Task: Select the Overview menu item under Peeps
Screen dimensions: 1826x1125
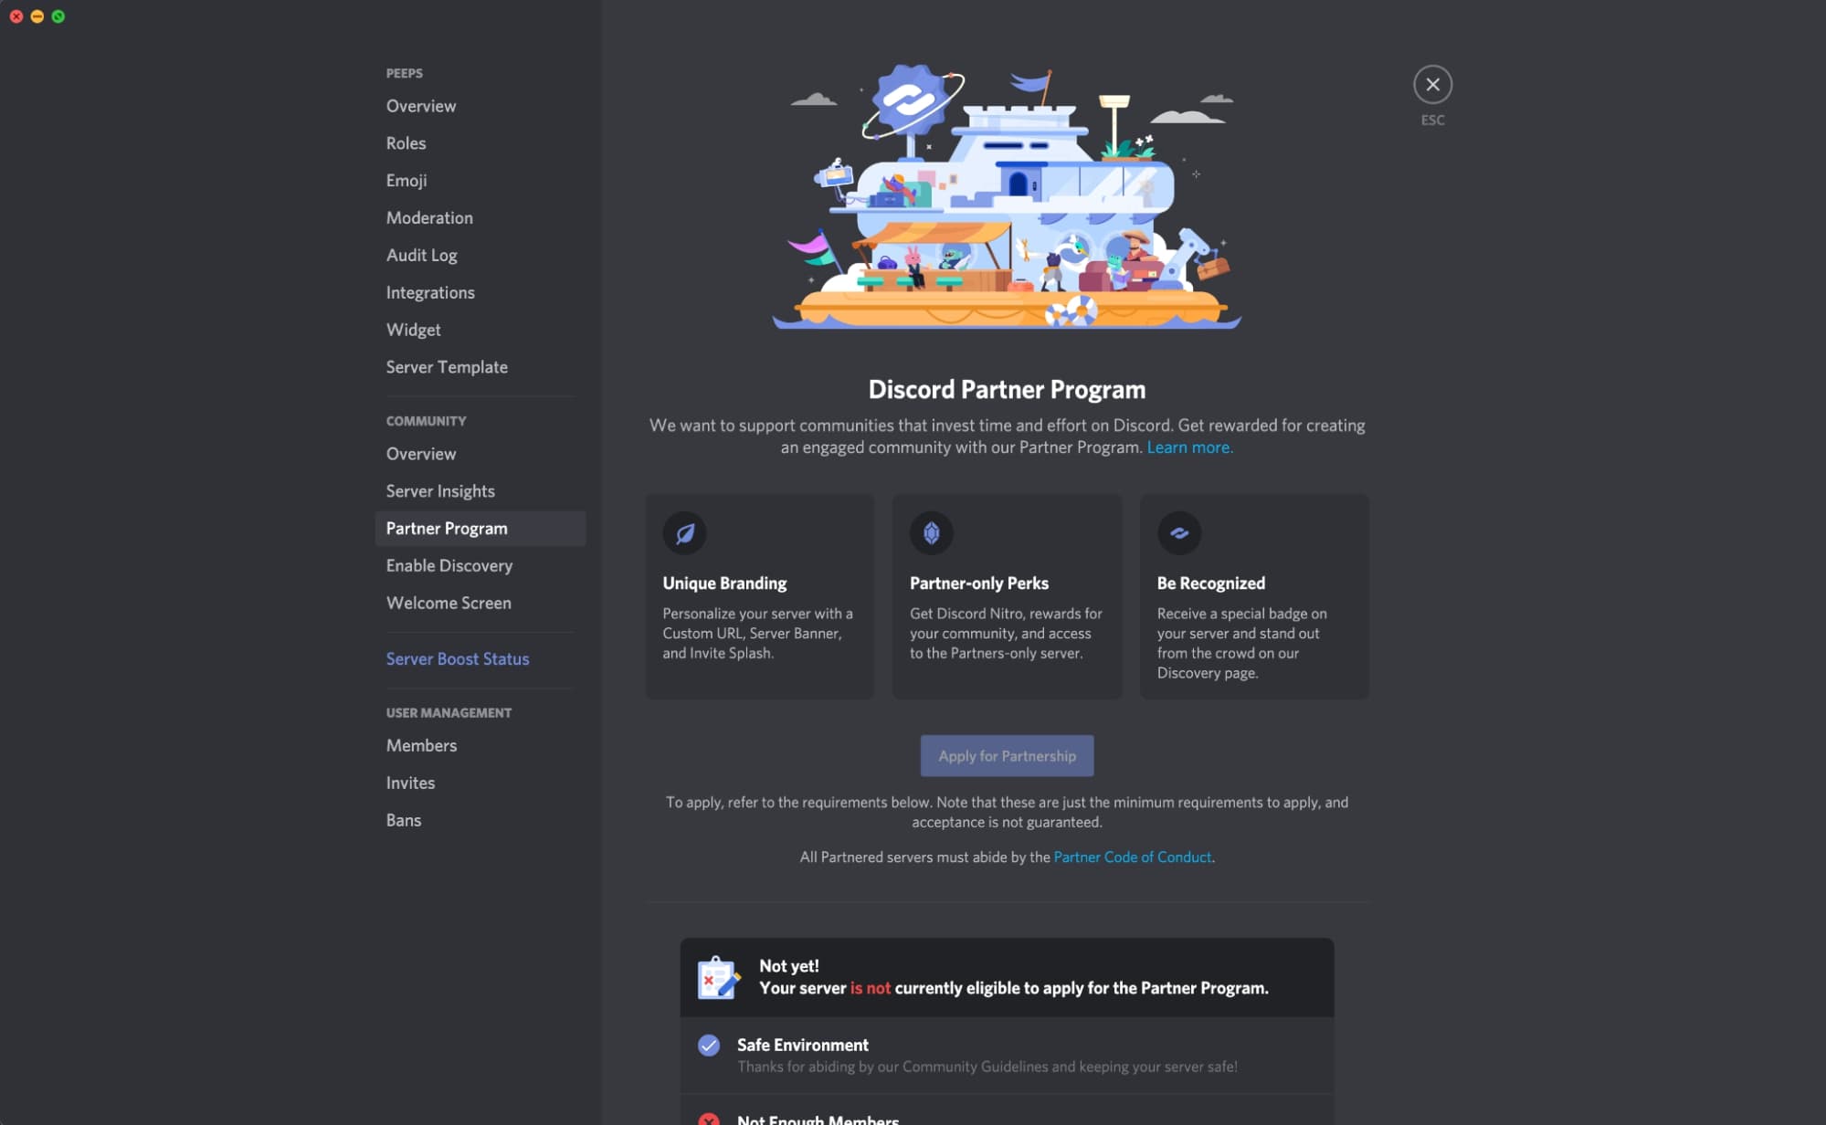Action: [421, 106]
